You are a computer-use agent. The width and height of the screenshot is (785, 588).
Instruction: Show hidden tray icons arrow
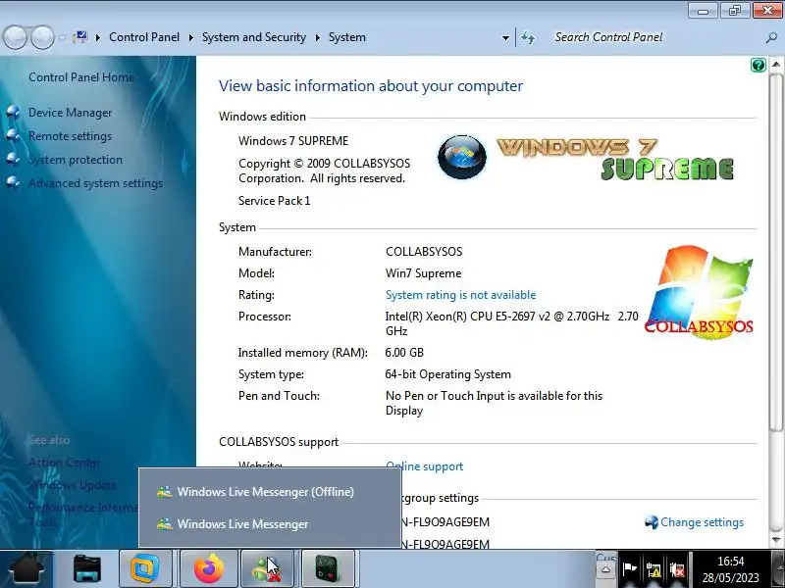tap(605, 569)
